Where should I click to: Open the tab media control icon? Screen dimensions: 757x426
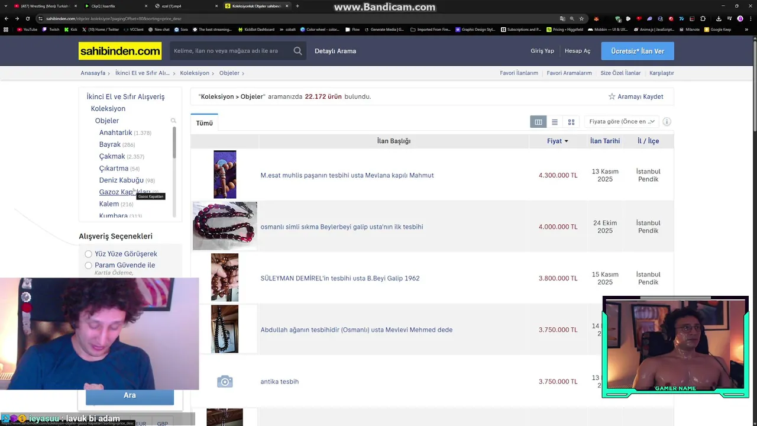729,19
